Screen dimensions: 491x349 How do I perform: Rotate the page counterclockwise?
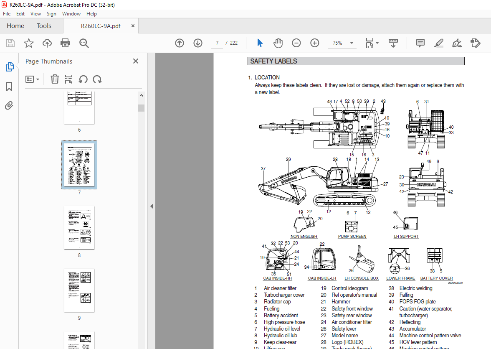(x=83, y=79)
